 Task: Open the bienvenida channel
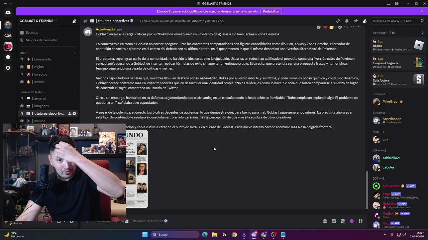47,59
